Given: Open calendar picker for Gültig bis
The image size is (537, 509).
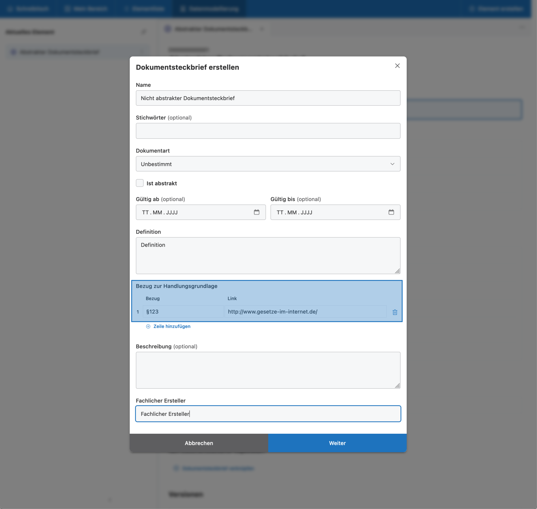Looking at the screenshot, I should pyautogui.click(x=391, y=212).
